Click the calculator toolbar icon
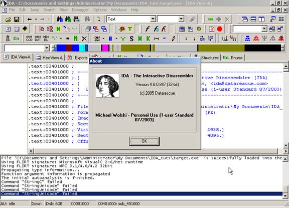Image resolution: width=289 pixels, height=208 pixels. pyautogui.click(x=182, y=29)
